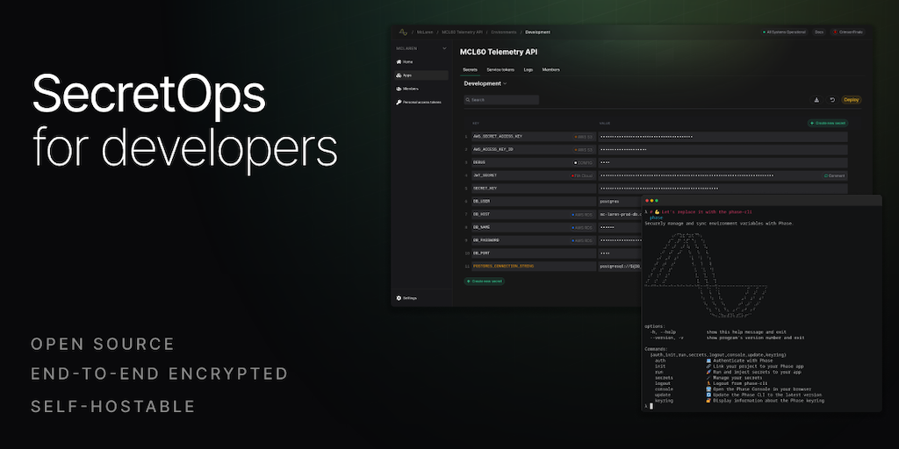Click the DB_HOST key field
The height and width of the screenshot is (449, 899).
(x=534, y=215)
